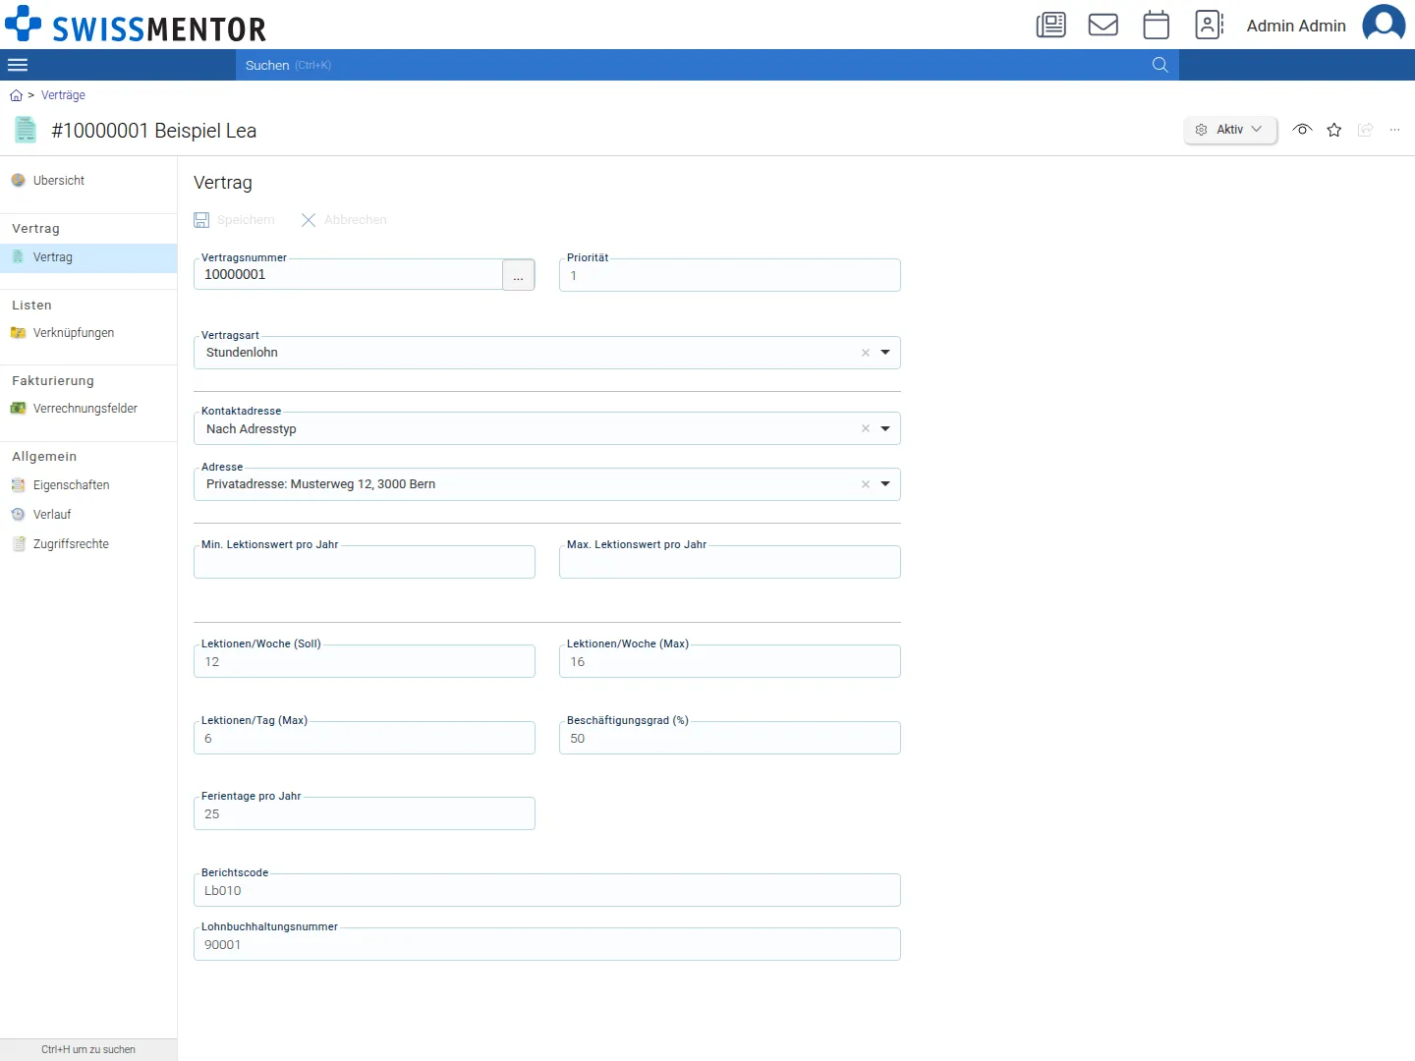Select Vertrag item in sidebar
This screenshot has height=1061, width=1415.
(88, 257)
